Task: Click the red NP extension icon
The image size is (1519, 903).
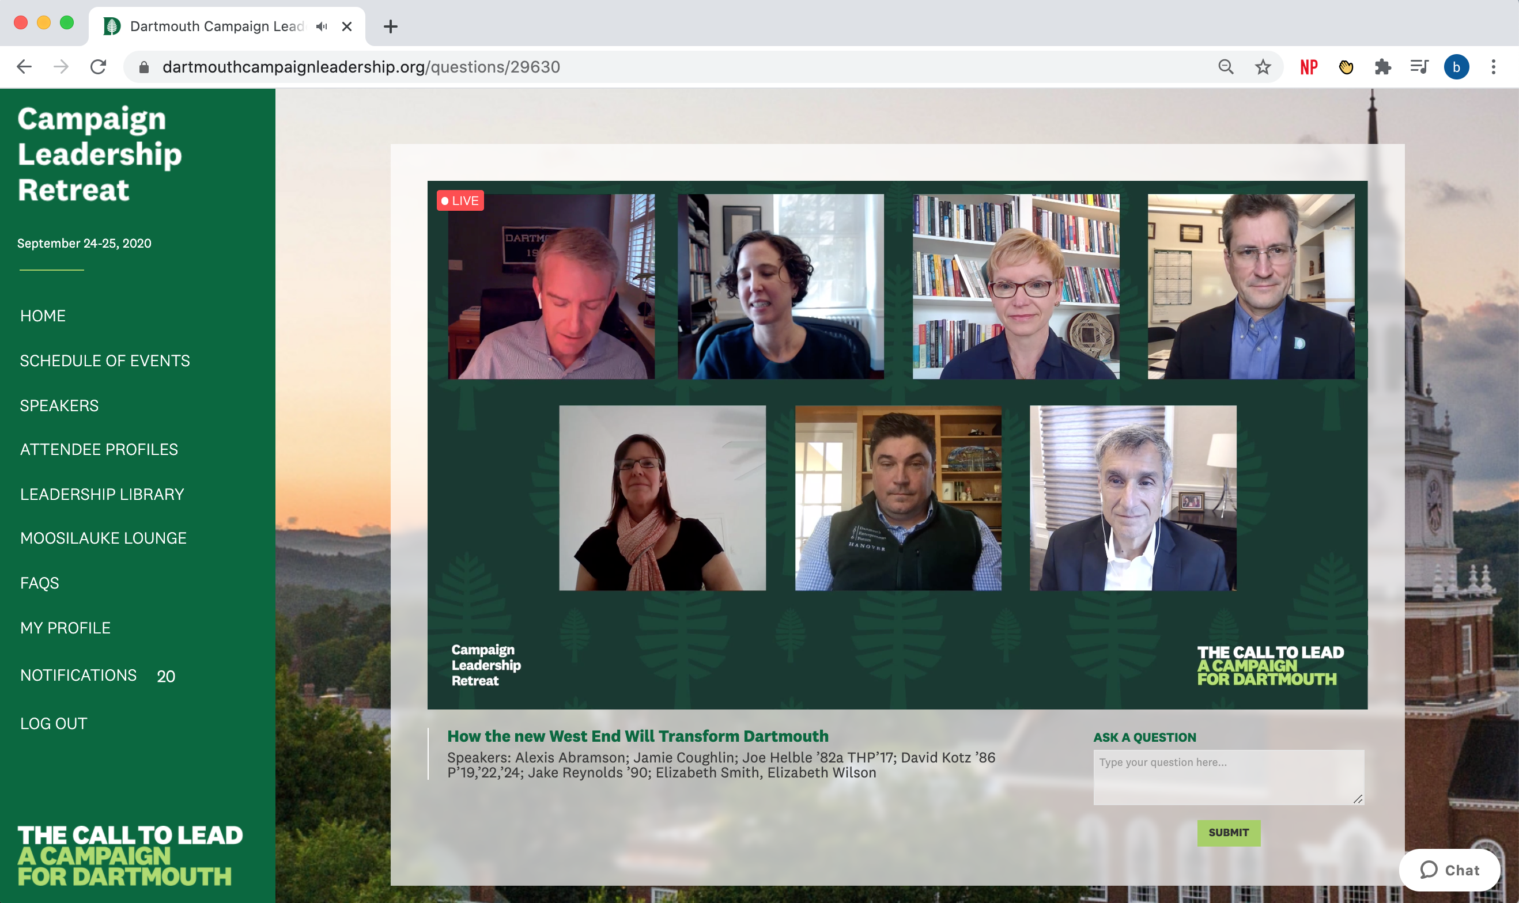Action: tap(1308, 66)
